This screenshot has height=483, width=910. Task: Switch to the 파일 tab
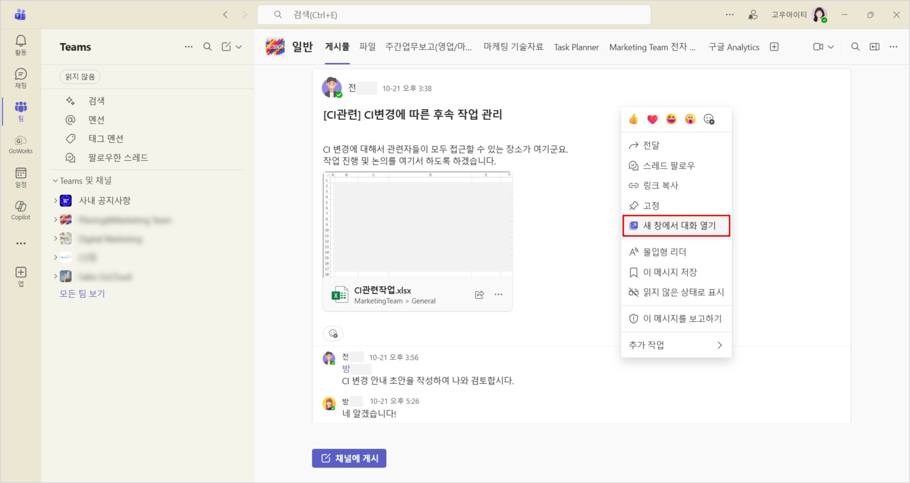pos(367,47)
